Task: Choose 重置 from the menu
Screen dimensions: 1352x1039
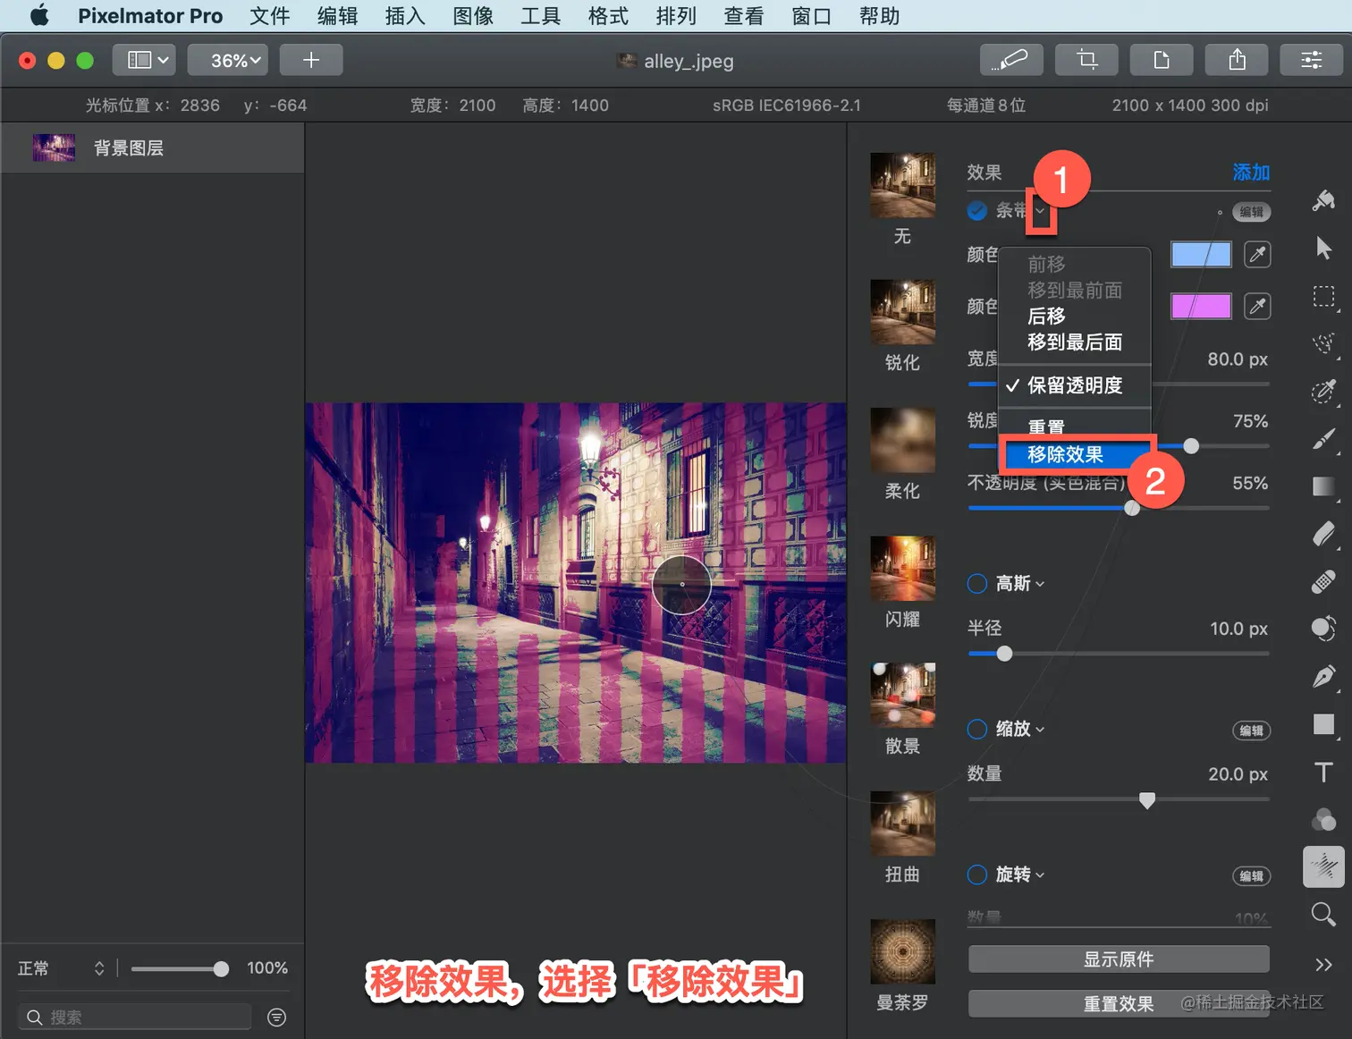Action: click(1074, 427)
